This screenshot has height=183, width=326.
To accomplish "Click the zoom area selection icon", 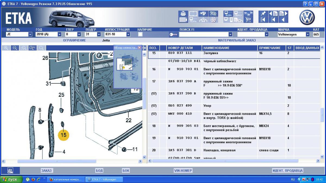I will click(x=24, y=48).
